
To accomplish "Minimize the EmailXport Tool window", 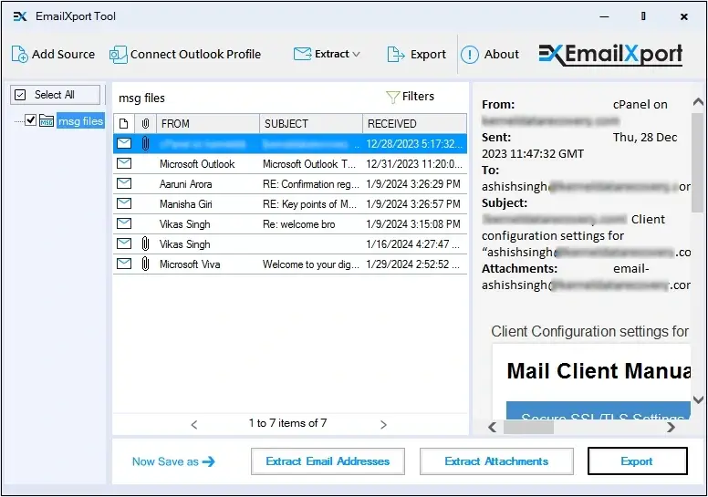I will coord(604,16).
